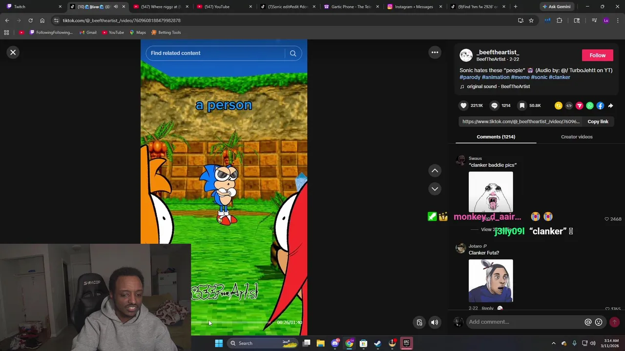
Task: Follow _beeftheartist_
Action: pyautogui.click(x=597, y=55)
